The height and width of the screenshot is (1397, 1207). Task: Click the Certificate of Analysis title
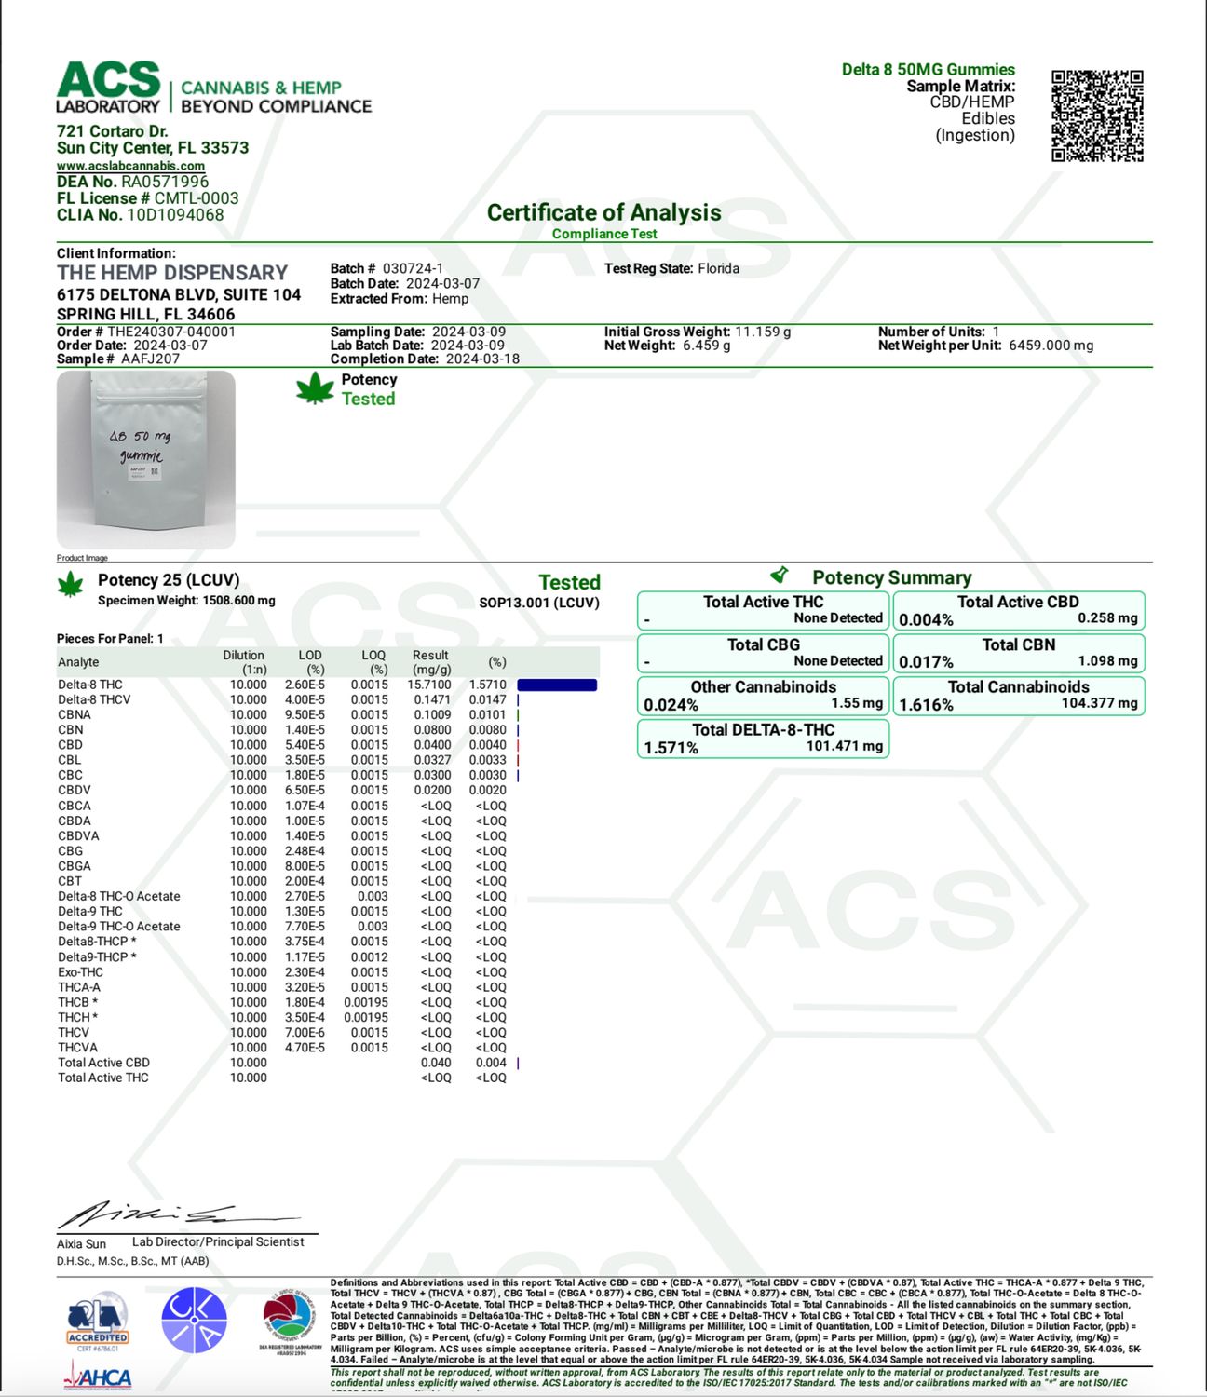coord(603,212)
